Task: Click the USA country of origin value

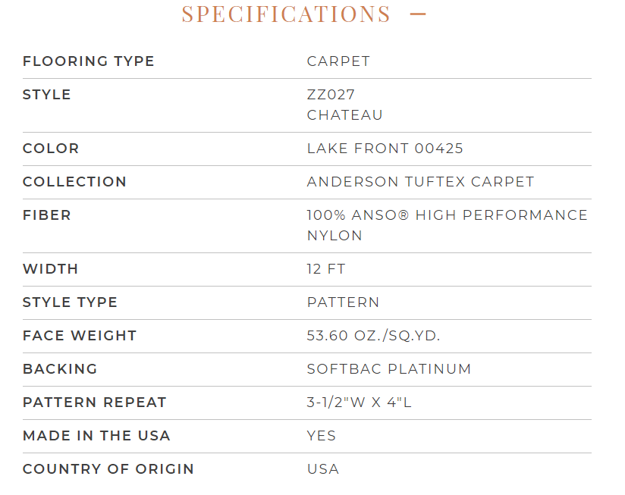Action: 323,469
